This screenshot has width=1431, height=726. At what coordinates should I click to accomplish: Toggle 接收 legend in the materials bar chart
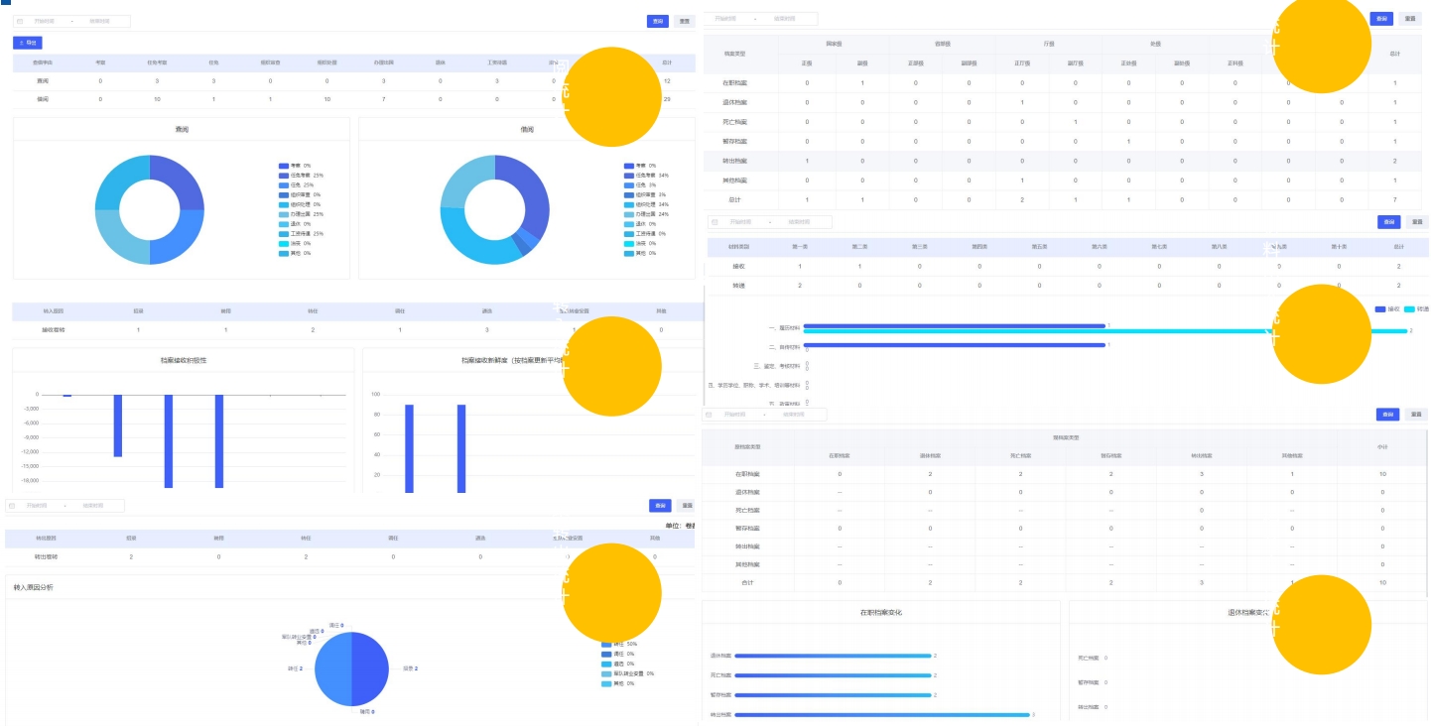pyautogui.click(x=1386, y=309)
